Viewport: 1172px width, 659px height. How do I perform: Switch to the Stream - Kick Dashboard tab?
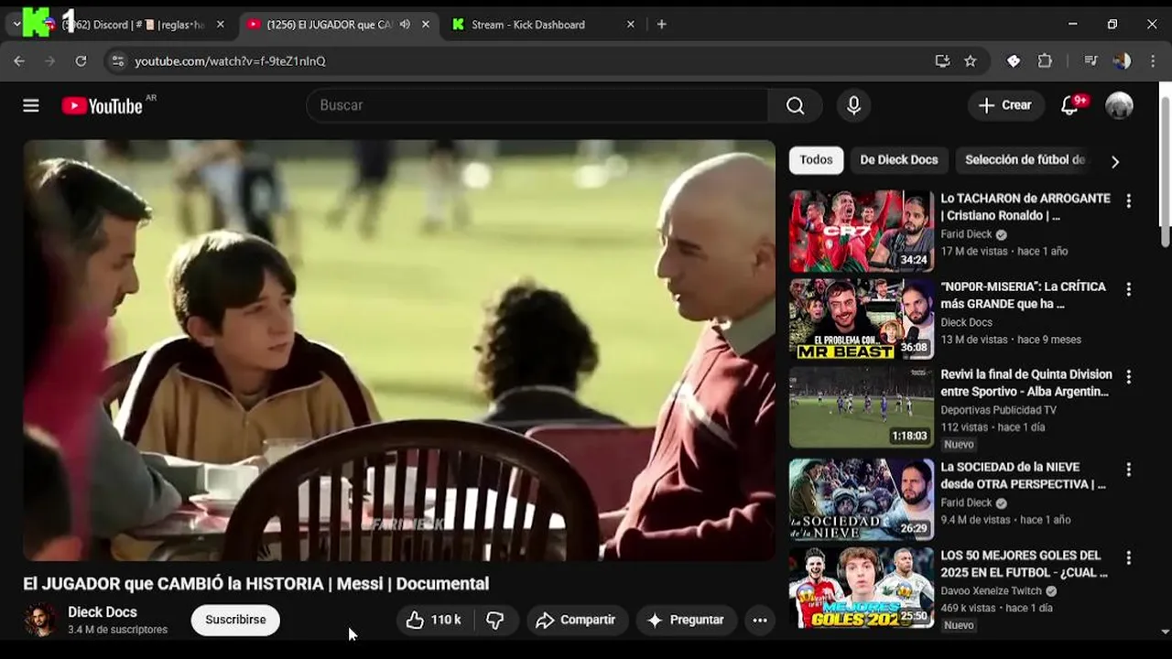(544, 25)
